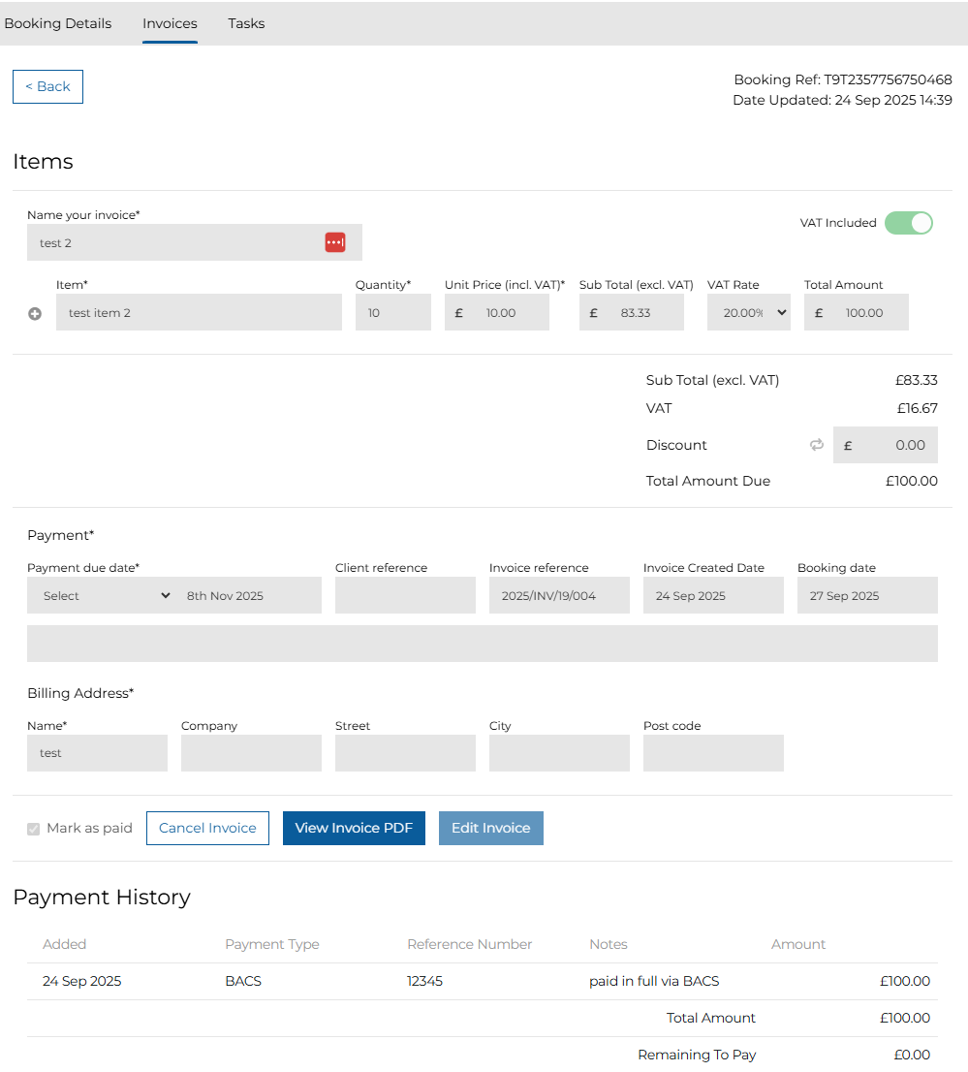
Task: Tick the Mark as paid checkbox
Action: 34,829
